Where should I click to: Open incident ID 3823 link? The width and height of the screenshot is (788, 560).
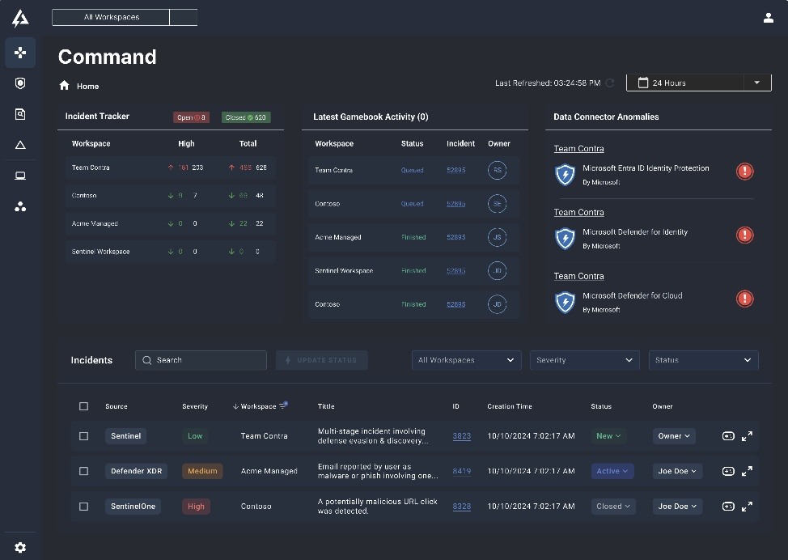461,436
